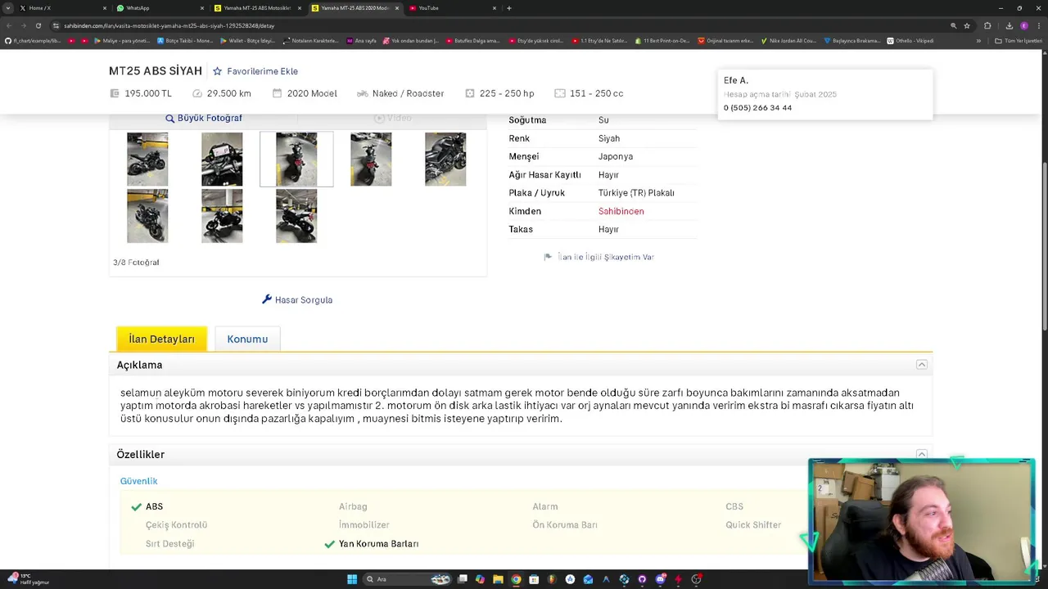Click the calendar icon next to 2020 Model
Viewport: 1048px width, 589px height.
coord(277,93)
